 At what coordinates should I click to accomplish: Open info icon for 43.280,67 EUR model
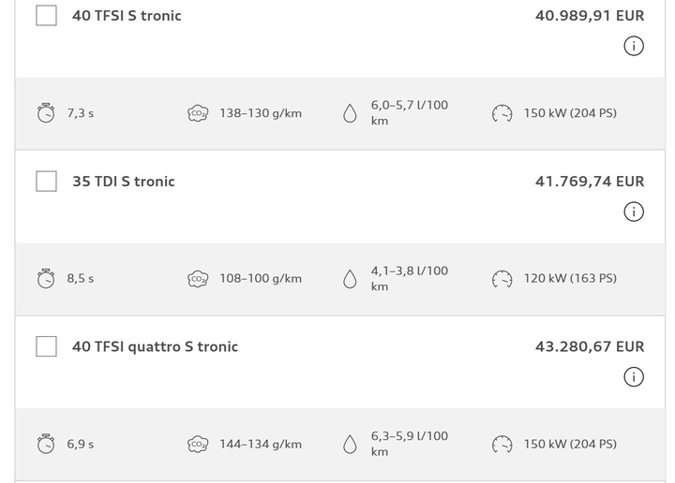point(634,377)
